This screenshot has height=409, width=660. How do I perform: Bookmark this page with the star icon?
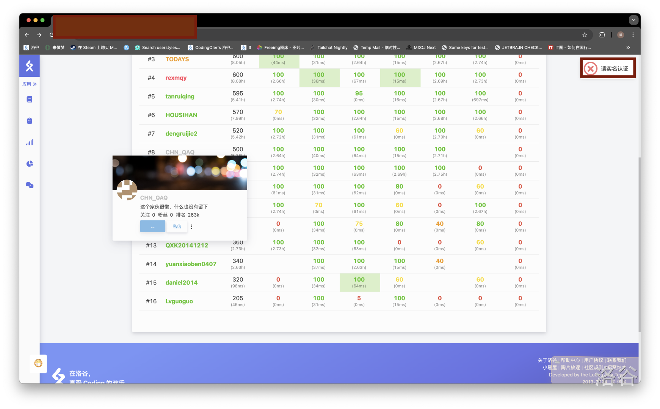[x=585, y=35]
